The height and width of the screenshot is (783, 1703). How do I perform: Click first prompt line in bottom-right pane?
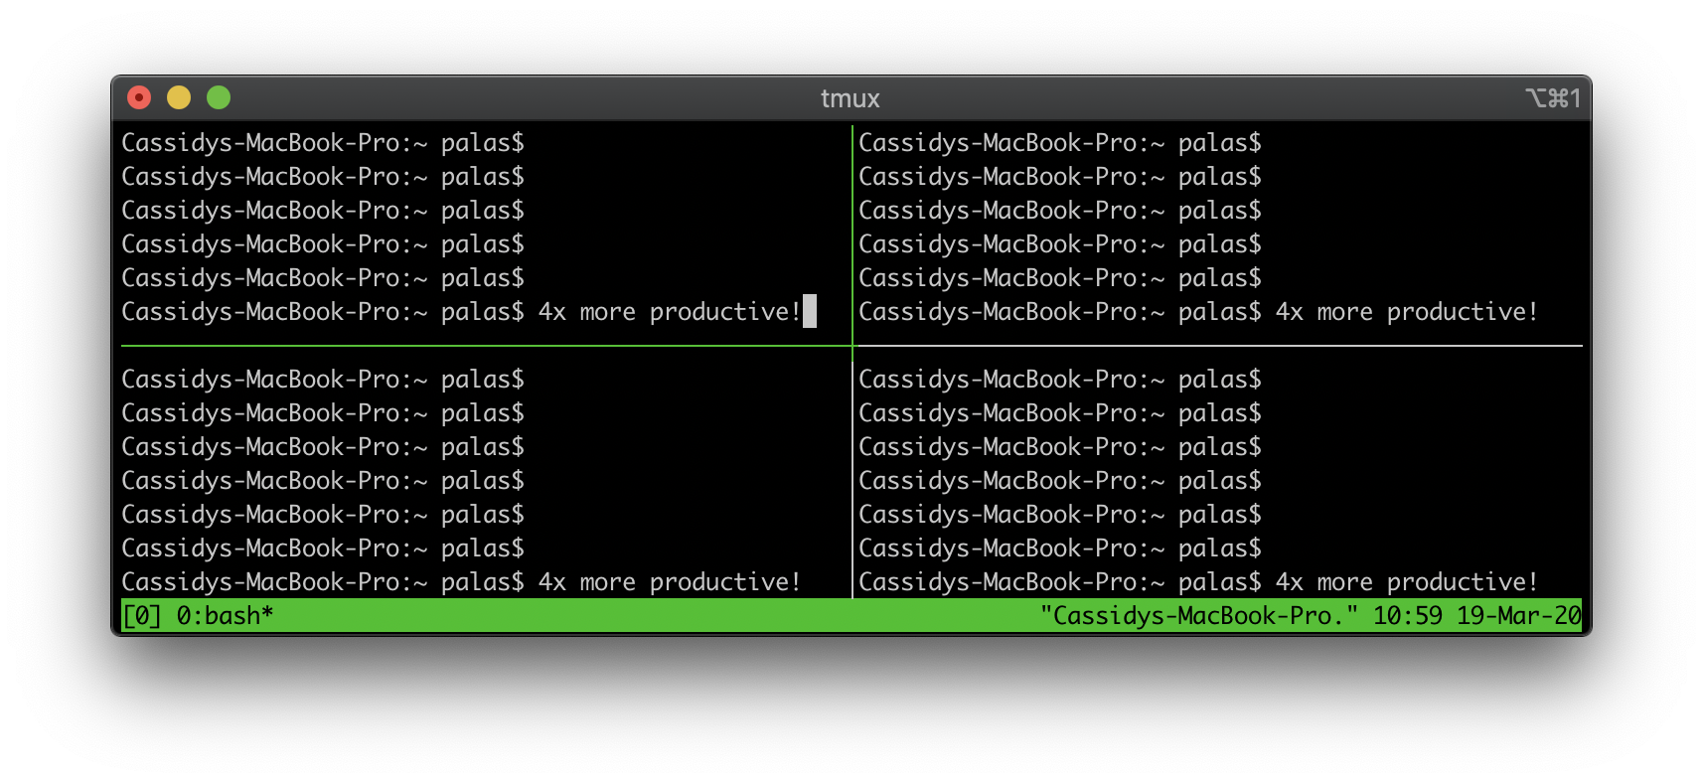pyautogui.click(x=1060, y=380)
